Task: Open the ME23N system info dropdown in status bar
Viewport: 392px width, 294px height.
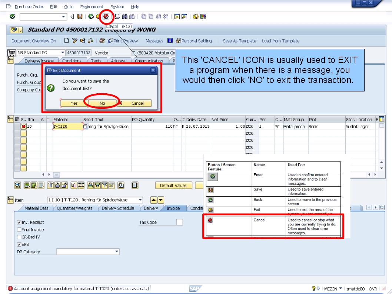Action: (x=340, y=288)
